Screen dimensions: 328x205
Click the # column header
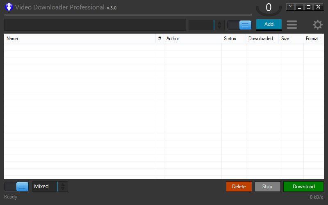[x=160, y=39]
